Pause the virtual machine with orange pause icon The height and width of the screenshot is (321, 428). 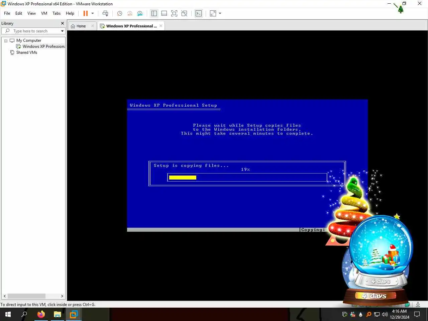click(86, 13)
